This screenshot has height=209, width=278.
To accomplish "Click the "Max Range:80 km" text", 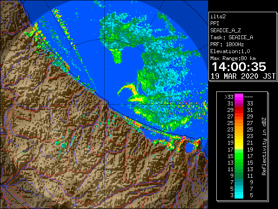I will [x=233, y=58].
